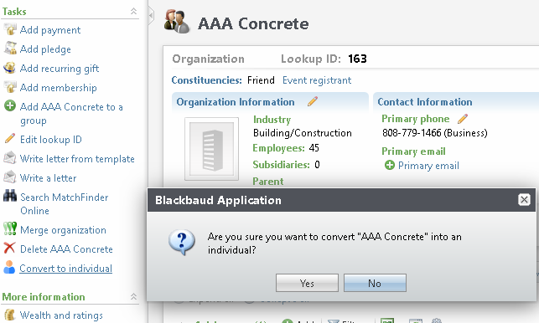Click the Merge organization icon
The height and width of the screenshot is (323, 539).
(10, 228)
